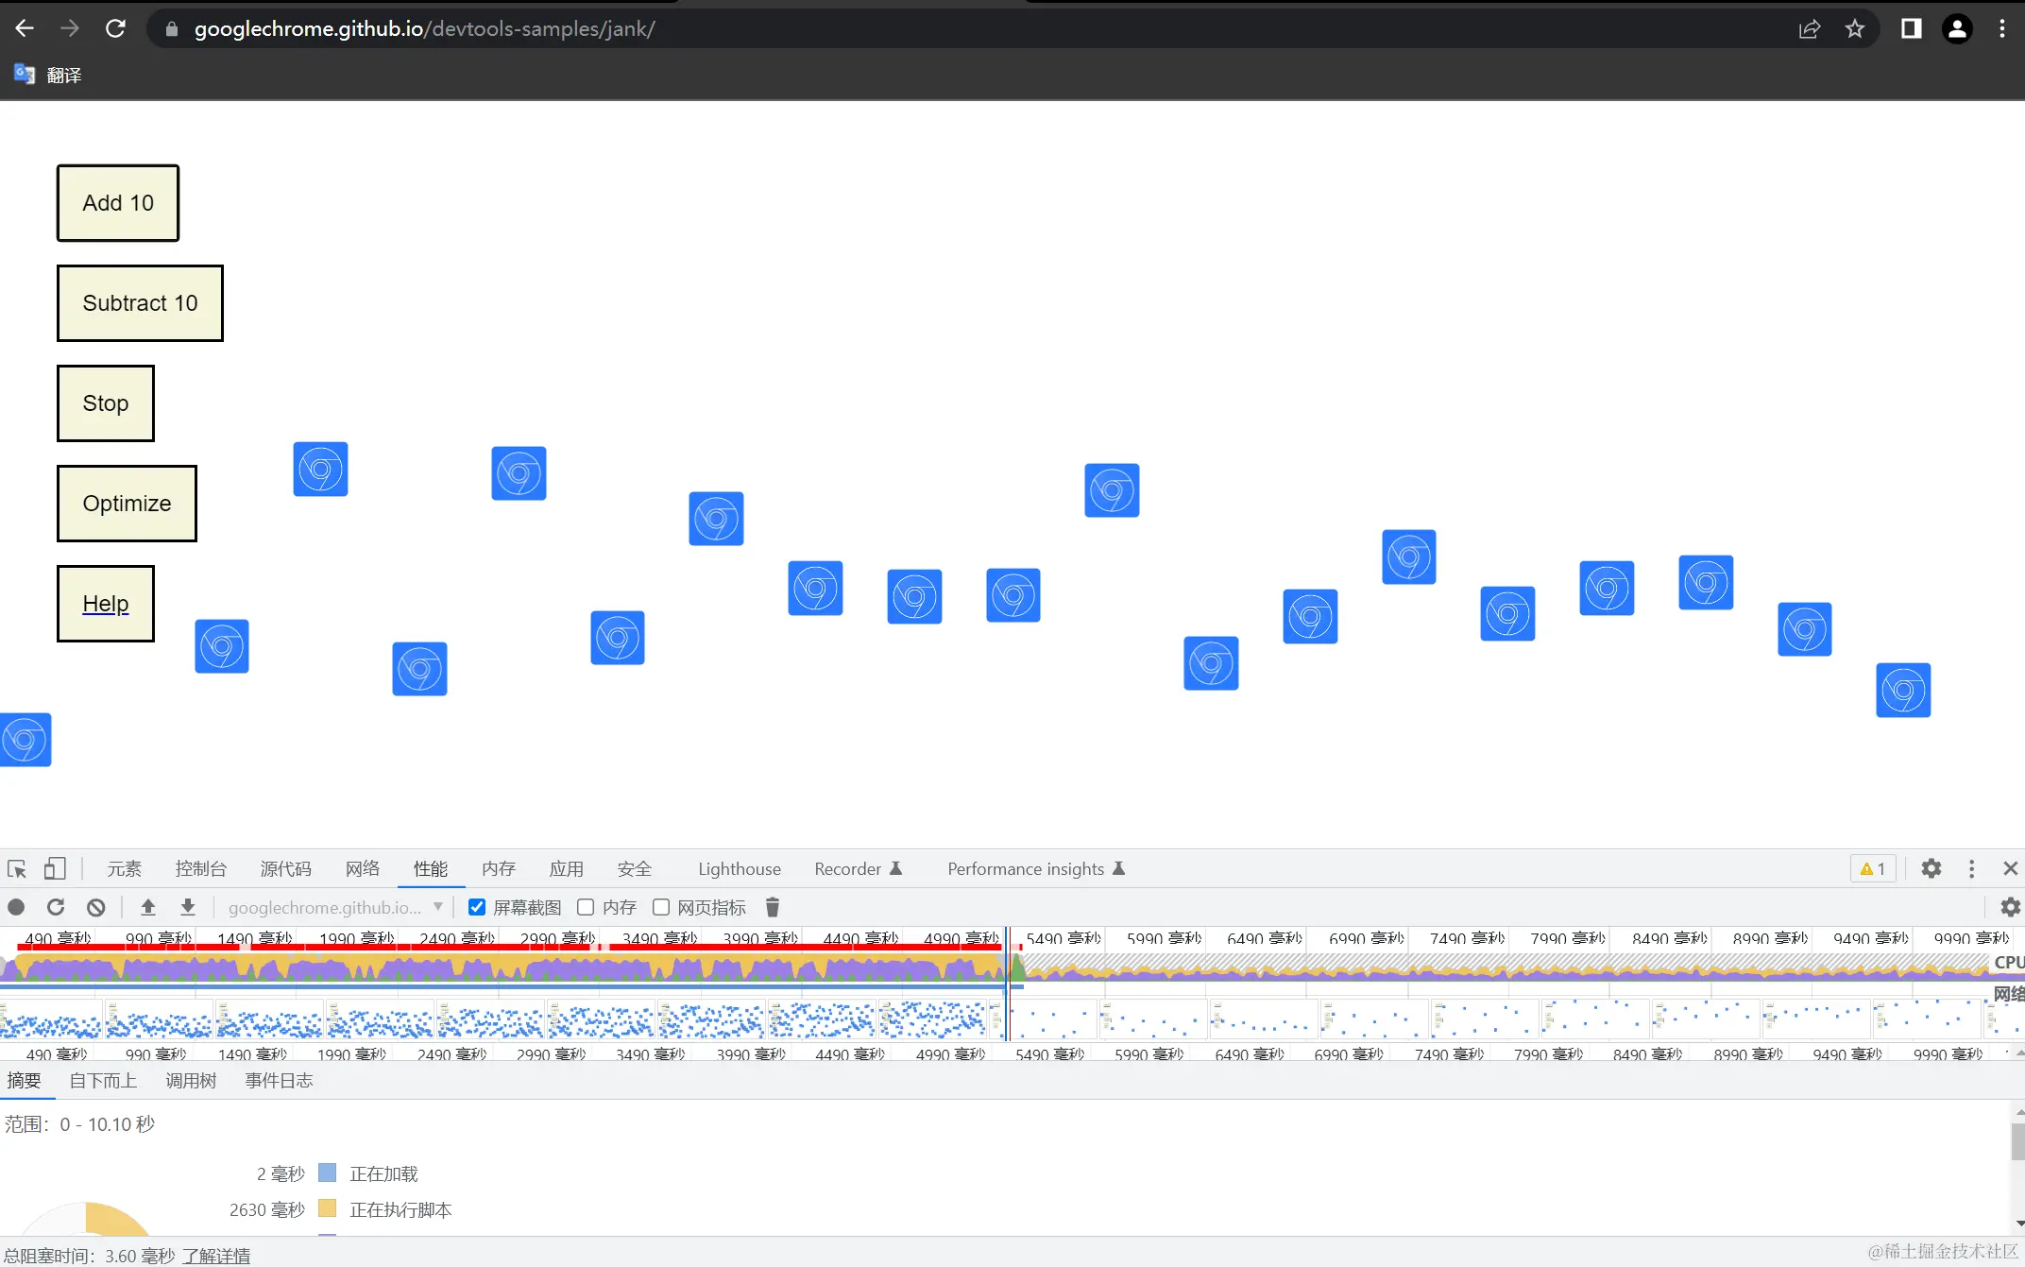The image size is (2025, 1267).
Task: Open the 调用树 call tree tab
Action: coord(191,1081)
